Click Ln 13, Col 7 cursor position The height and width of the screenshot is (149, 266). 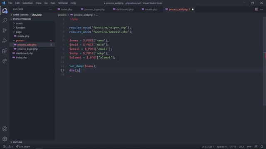(x=208, y=147)
